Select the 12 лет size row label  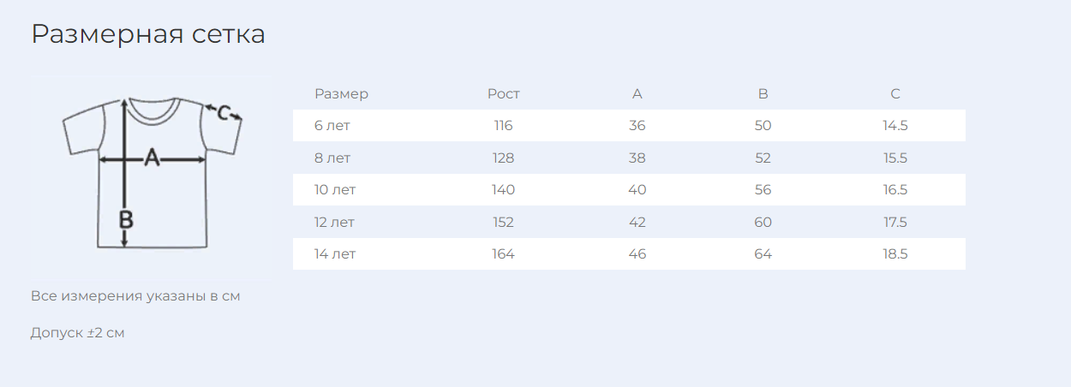click(335, 223)
